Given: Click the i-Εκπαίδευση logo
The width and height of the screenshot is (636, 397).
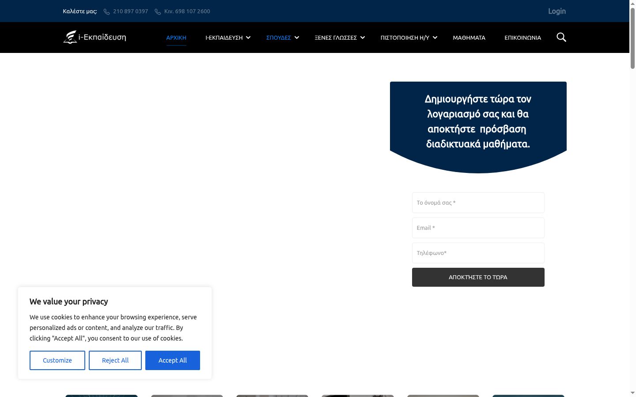Looking at the screenshot, I should 95,37.
